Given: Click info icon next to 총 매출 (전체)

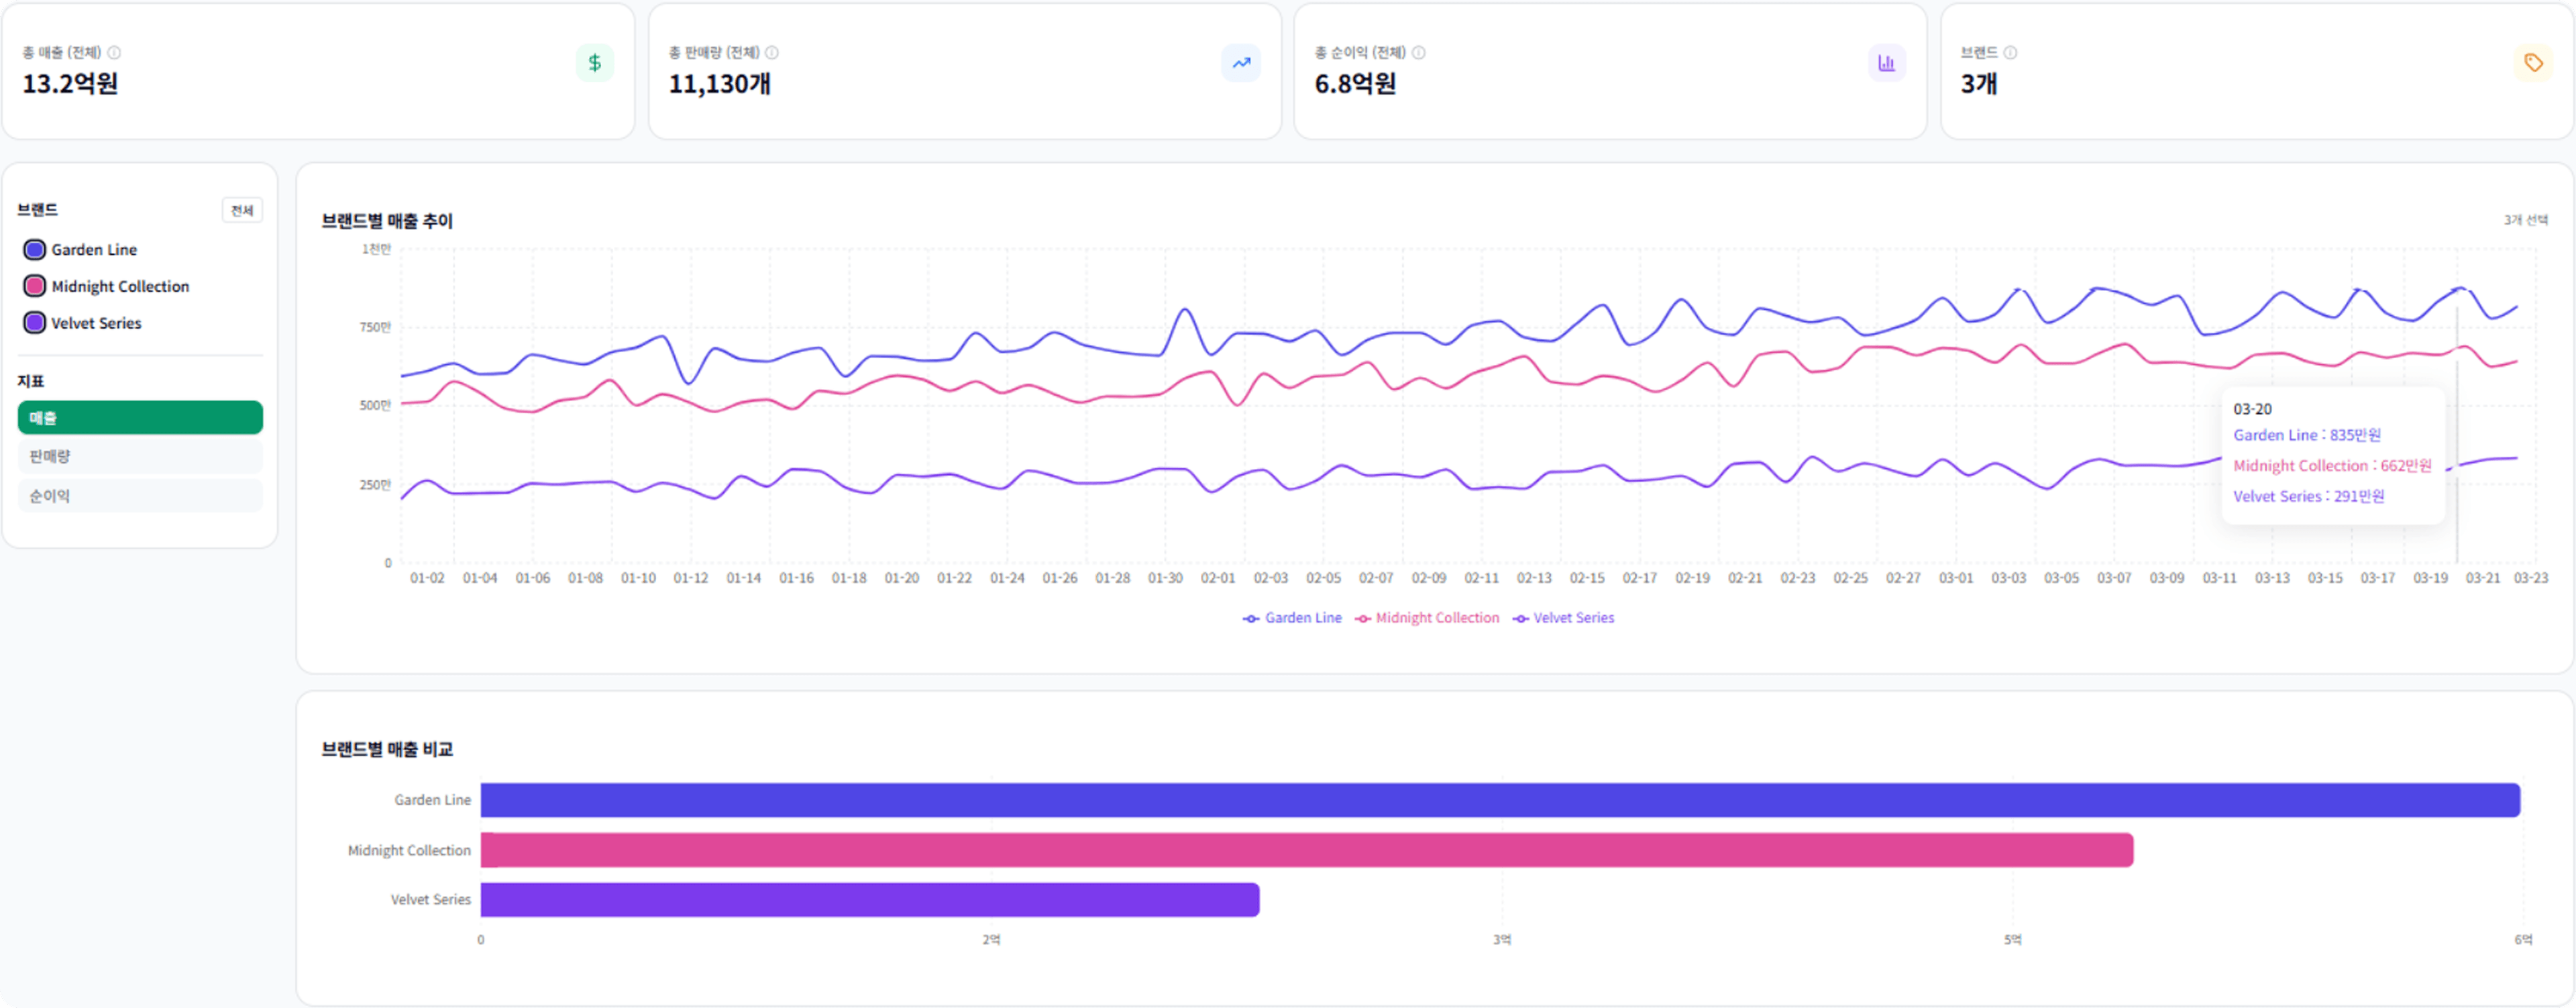Looking at the screenshot, I should pos(114,52).
